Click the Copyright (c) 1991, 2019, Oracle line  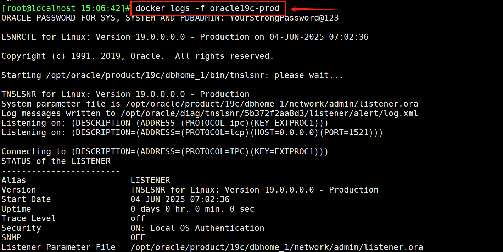coord(138,56)
